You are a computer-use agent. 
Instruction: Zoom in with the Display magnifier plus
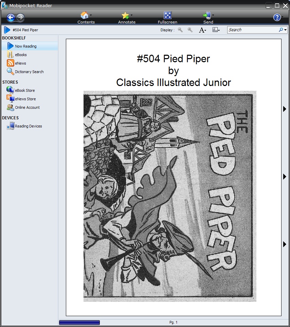[190, 30]
